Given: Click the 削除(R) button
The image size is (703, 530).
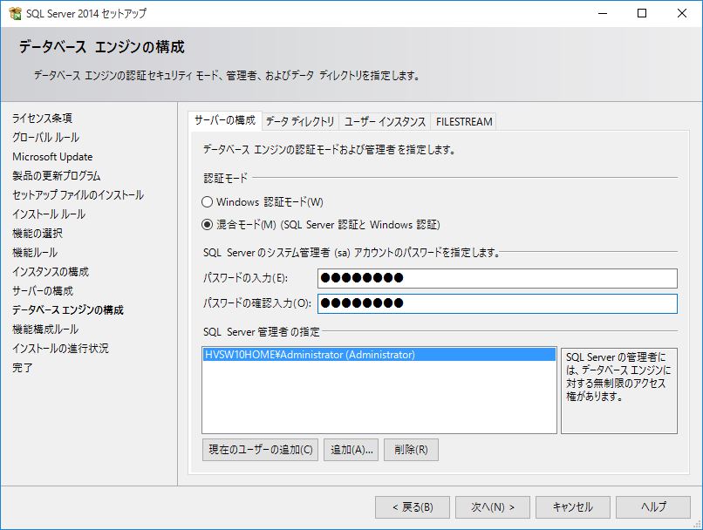Looking at the screenshot, I should (411, 449).
